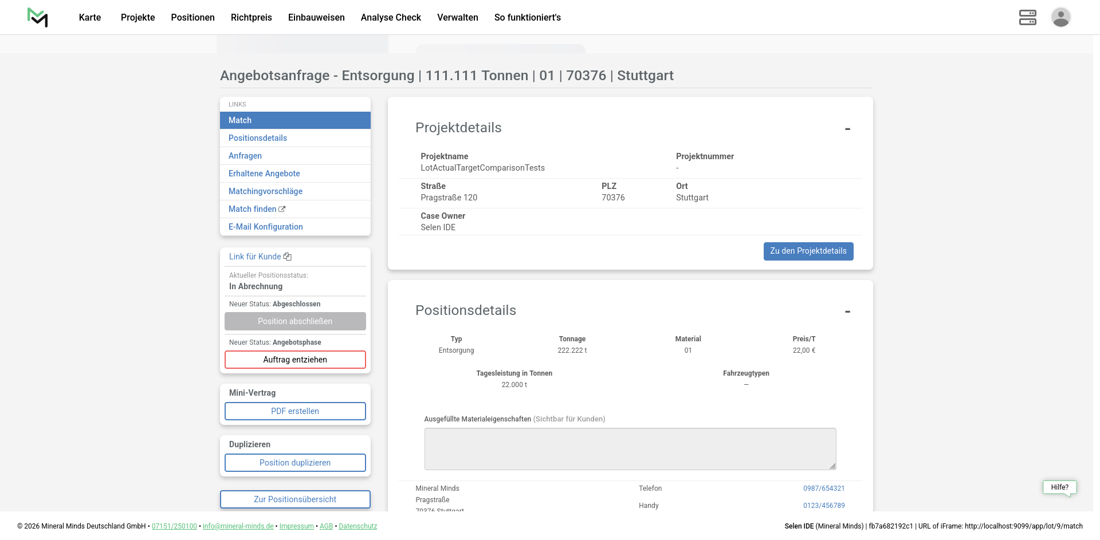Select Erhaltene Angebote in the sidebar

click(x=264, y=174)
